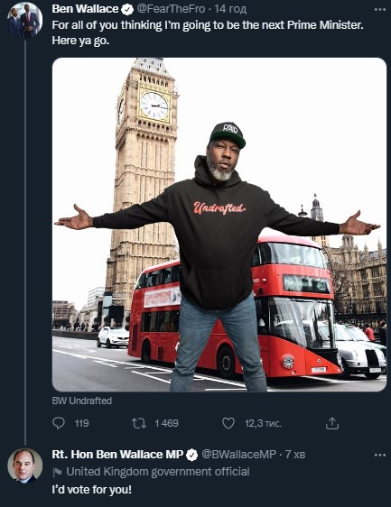Click Rt. Hon Ben Wallace MP name

[x=117, y=455]
